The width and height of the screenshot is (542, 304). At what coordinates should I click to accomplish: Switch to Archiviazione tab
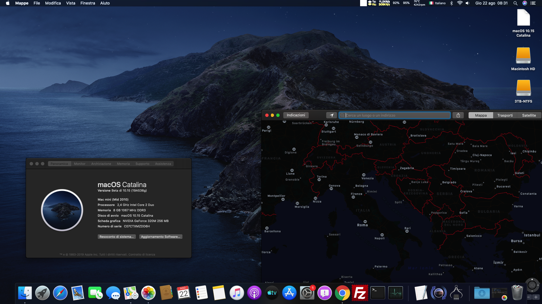(101, 164)
